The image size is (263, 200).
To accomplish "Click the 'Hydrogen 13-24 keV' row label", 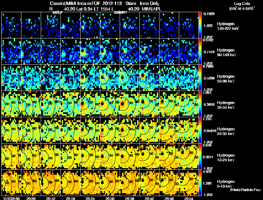I will pos(226,158).
